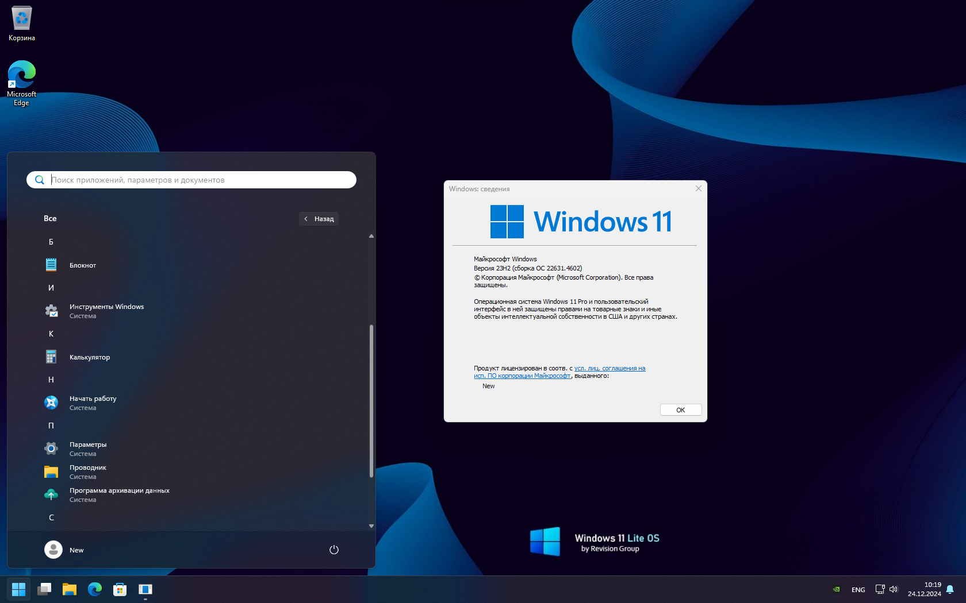Open File Explorer from the taskbar
Viewport: 966px width, 603px height.
[x=70, y=589]
